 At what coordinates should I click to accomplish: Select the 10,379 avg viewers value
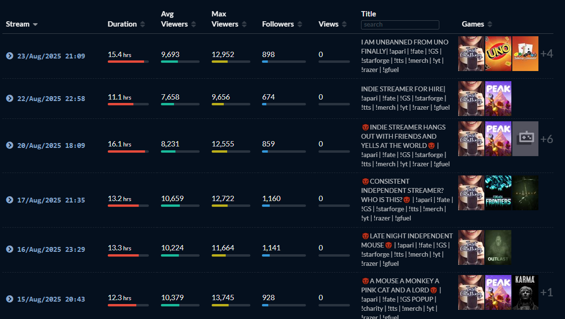click(172, 297)
